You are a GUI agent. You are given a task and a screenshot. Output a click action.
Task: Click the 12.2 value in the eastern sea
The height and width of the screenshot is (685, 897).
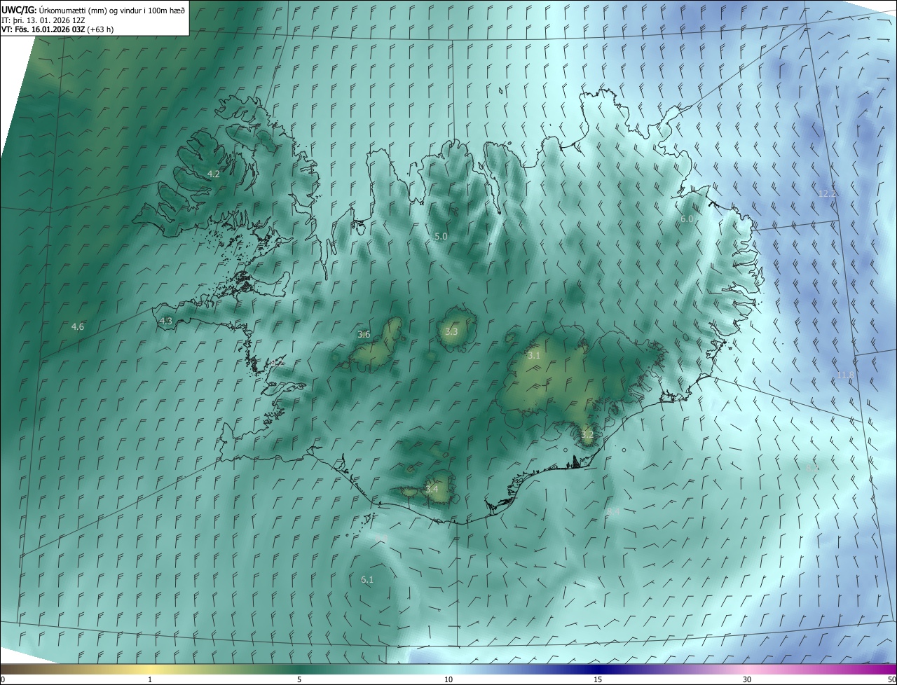click(828, 193)
